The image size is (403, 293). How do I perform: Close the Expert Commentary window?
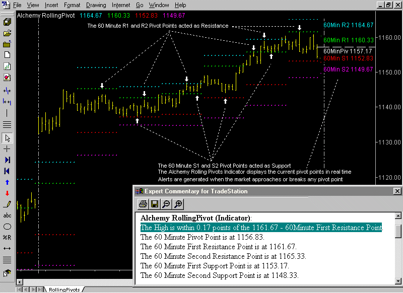click(397, 191)
